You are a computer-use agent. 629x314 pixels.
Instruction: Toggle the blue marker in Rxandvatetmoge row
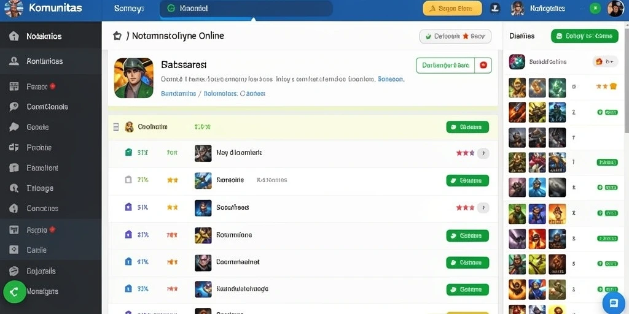click(x=128, y=288)
